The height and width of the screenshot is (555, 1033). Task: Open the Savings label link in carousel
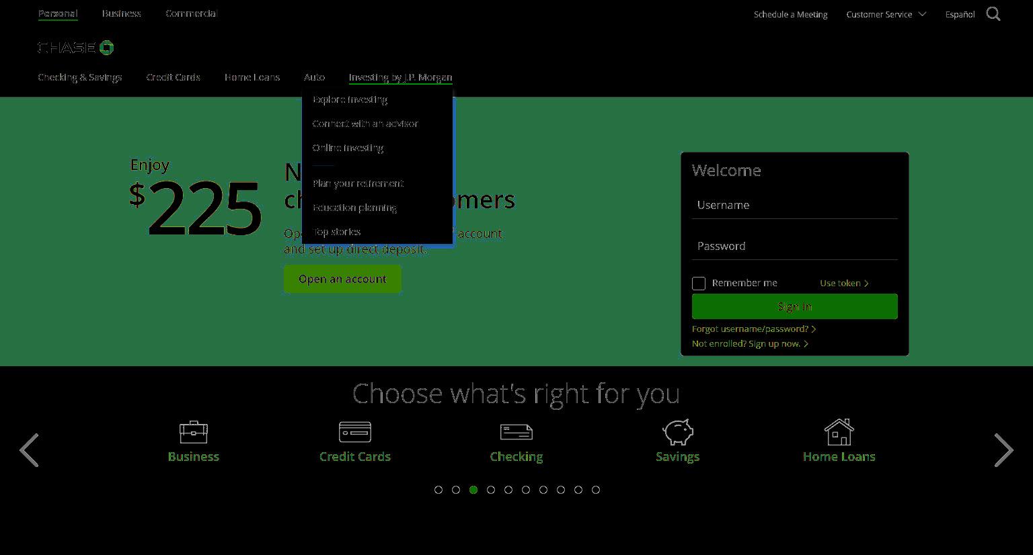click(x=678, y=456)
